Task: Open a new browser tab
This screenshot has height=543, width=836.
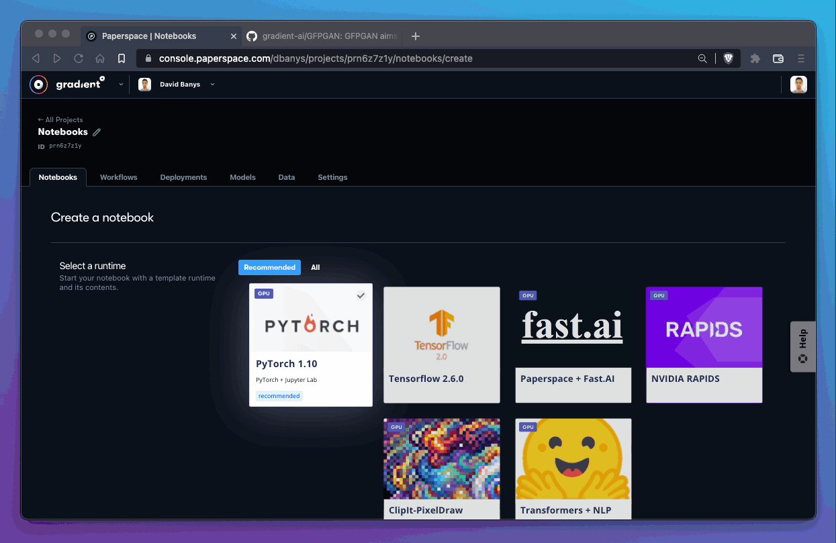Action: click(x=416, y=36)
